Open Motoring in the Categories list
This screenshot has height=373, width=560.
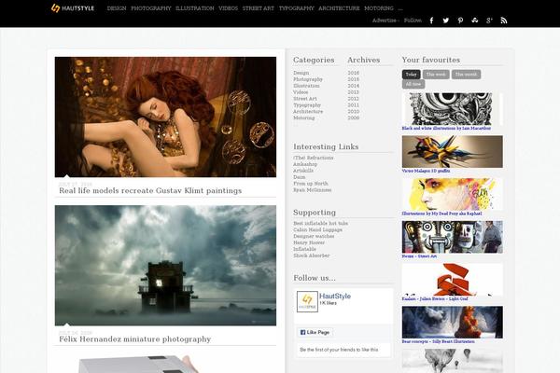304,117
